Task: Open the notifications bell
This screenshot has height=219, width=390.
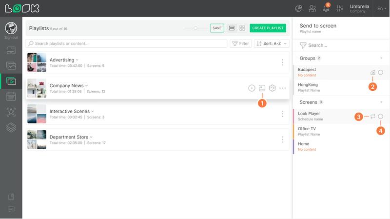Action: click(326, 9)
